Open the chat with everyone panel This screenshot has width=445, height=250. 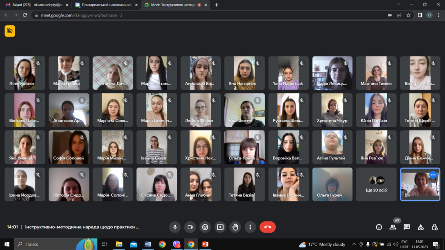(x=407, y=227)
